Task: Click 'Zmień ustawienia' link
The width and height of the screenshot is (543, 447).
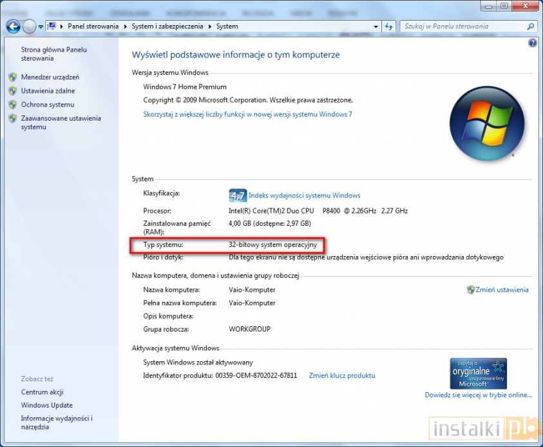Action: click(502, 290)
